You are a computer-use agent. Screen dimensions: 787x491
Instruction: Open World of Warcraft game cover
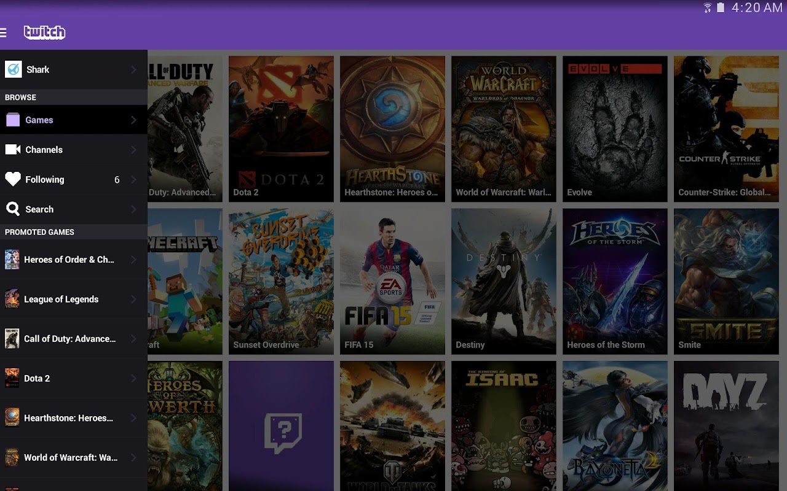(504, 129)
